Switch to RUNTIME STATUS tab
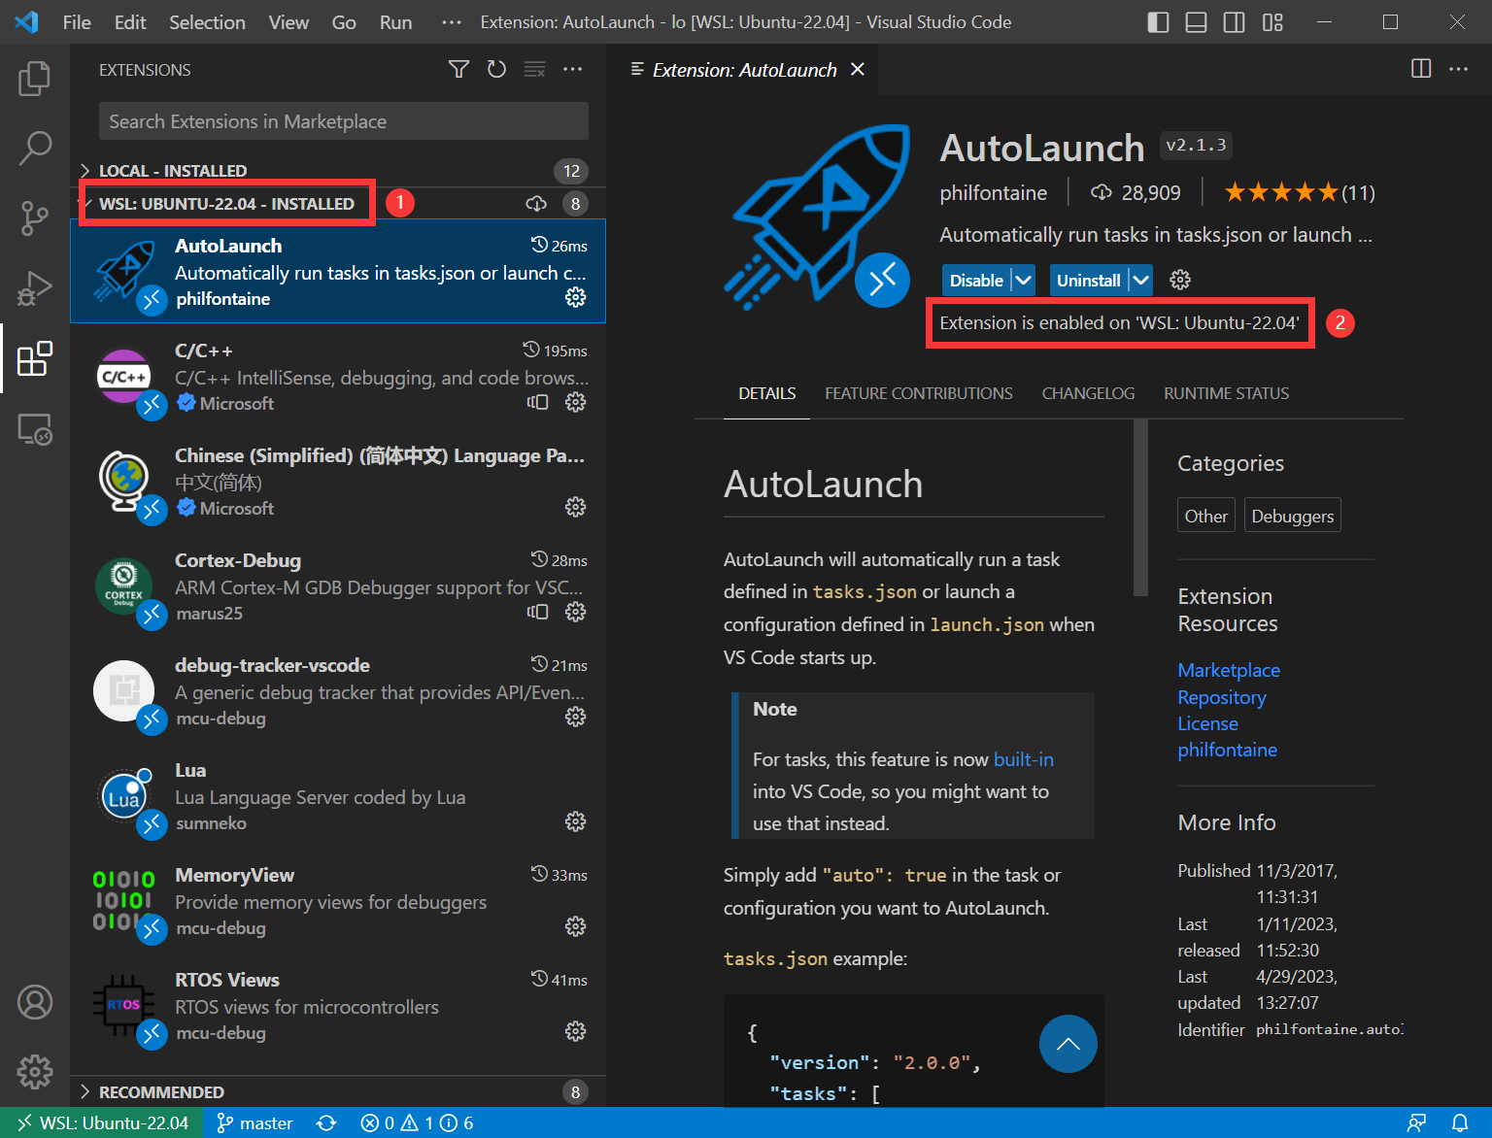This screenshot has width=1492, height=1138. point(1226,393)
